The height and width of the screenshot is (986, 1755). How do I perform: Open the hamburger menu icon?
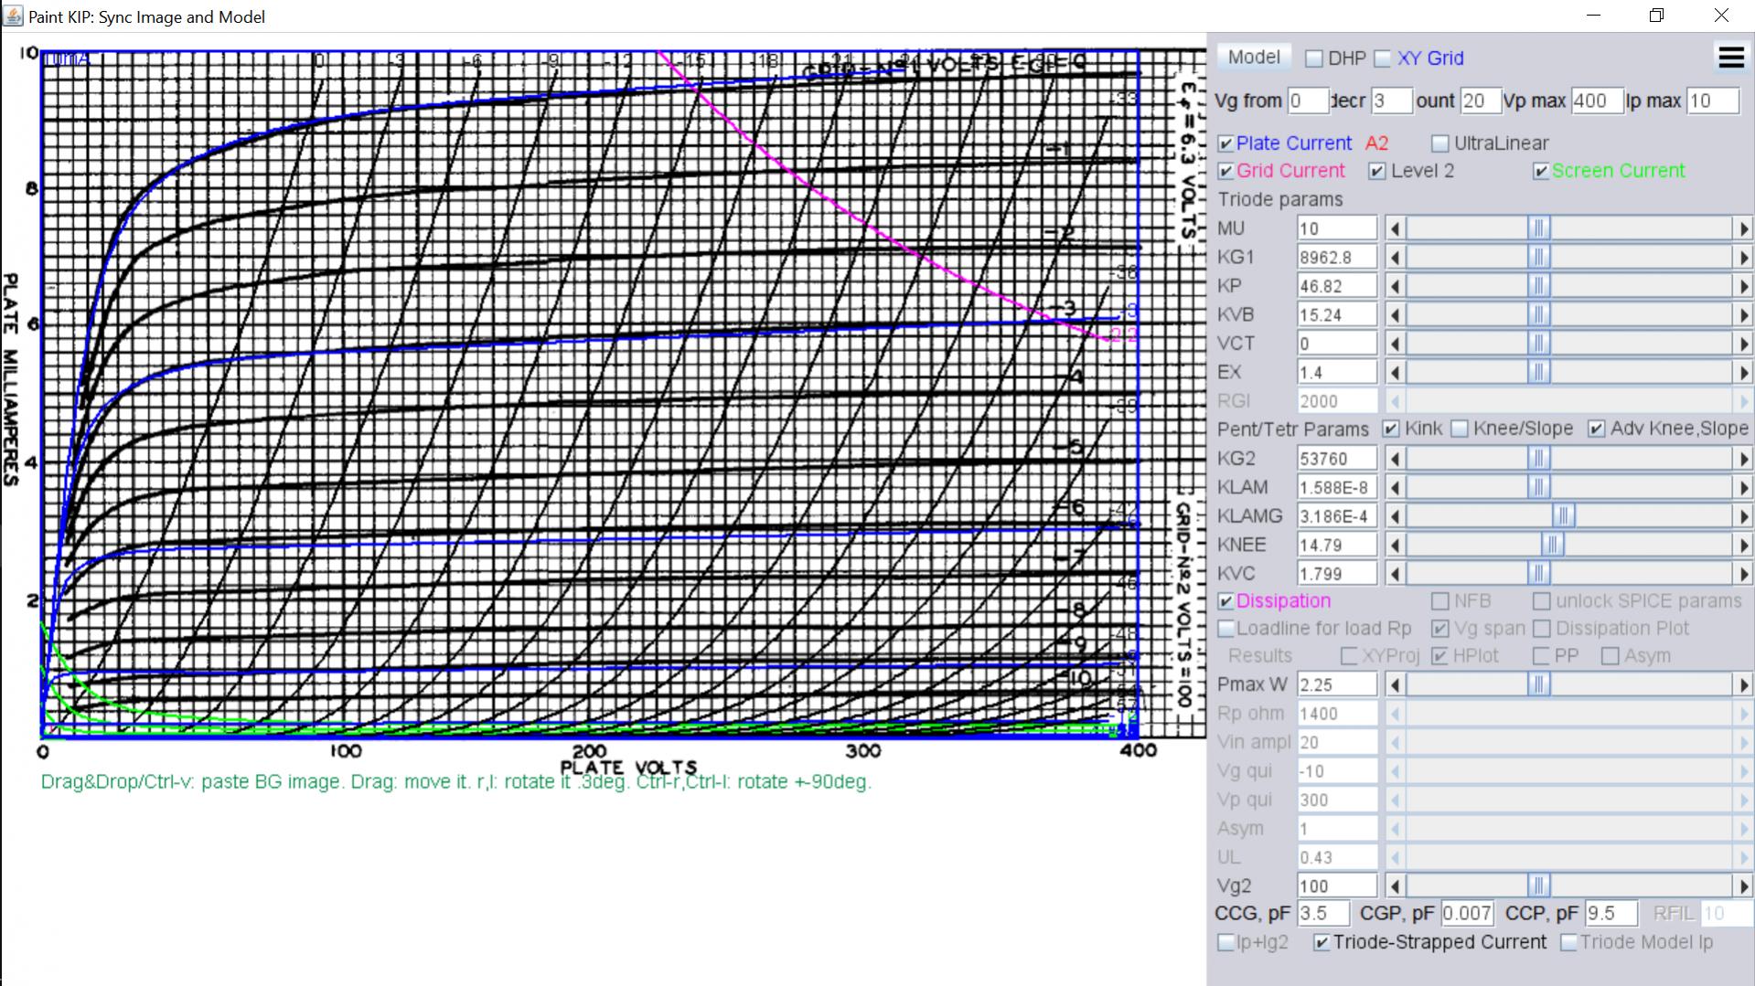tap(1731, 58)
